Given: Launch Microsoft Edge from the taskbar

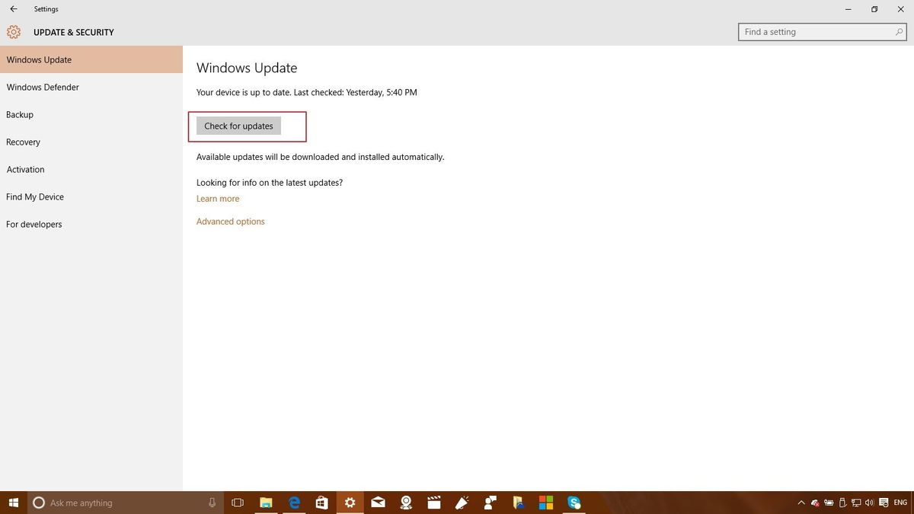Looking at the screenshot, I should (293, 503).
